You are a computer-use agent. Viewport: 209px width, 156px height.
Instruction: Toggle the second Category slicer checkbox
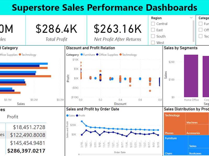200,30
